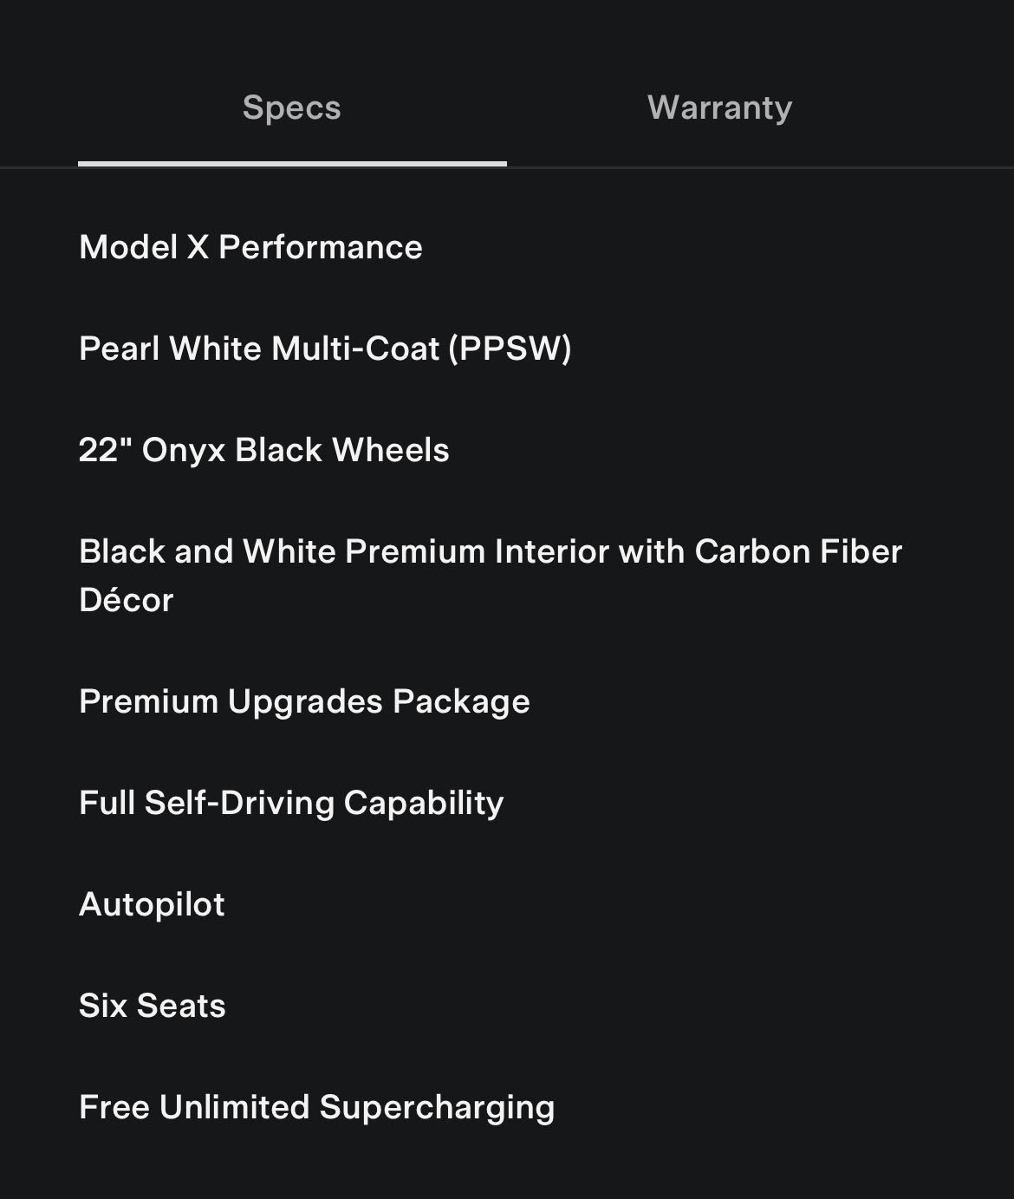1014x1199 pixels.
Task: Tap the word Package in Premium Upgrades
Action: tap(461, 701)
